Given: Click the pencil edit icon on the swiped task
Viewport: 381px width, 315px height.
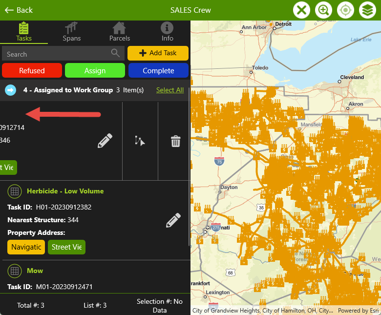Looking at the screenshot, I should point(105,141).
